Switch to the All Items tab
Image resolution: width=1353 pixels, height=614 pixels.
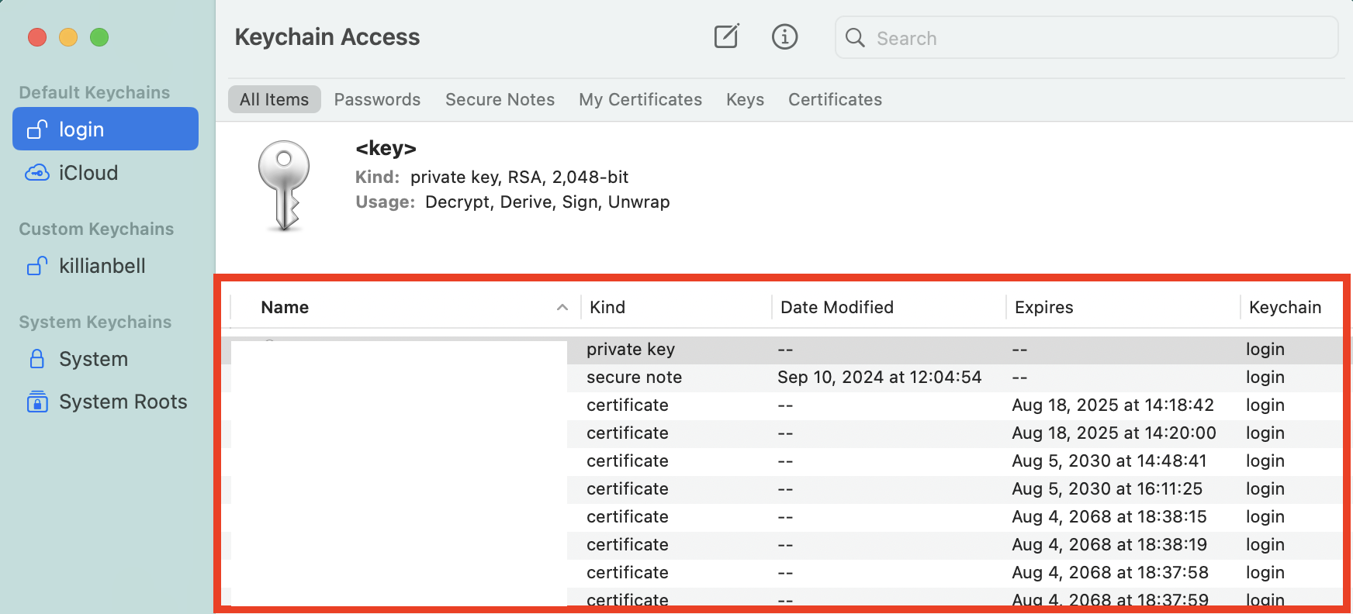pos(274,99)
